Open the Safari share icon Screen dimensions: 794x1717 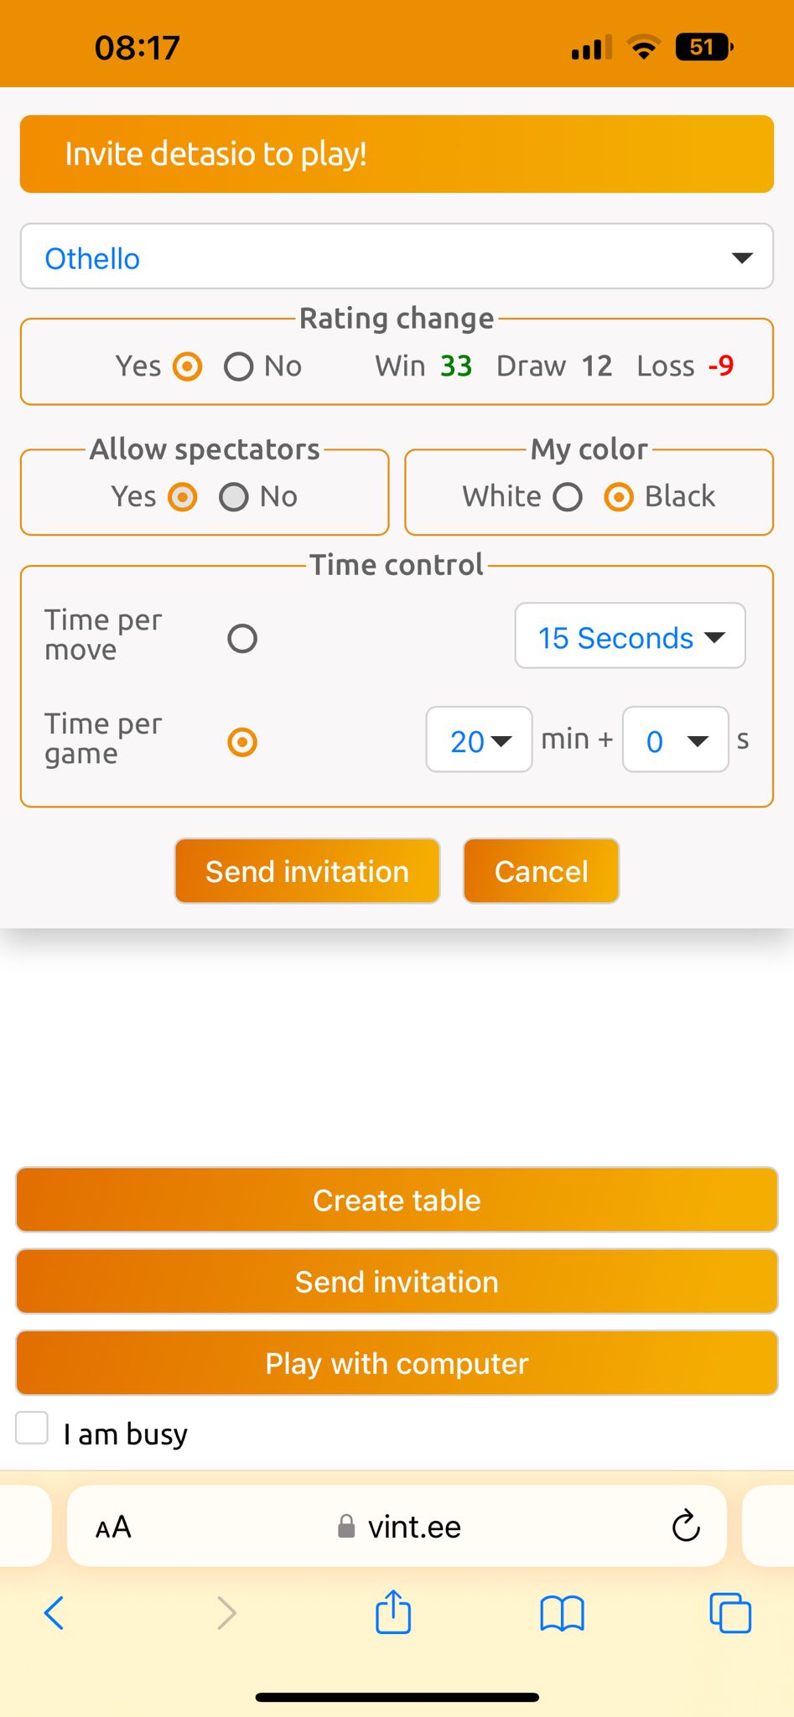393,1611
